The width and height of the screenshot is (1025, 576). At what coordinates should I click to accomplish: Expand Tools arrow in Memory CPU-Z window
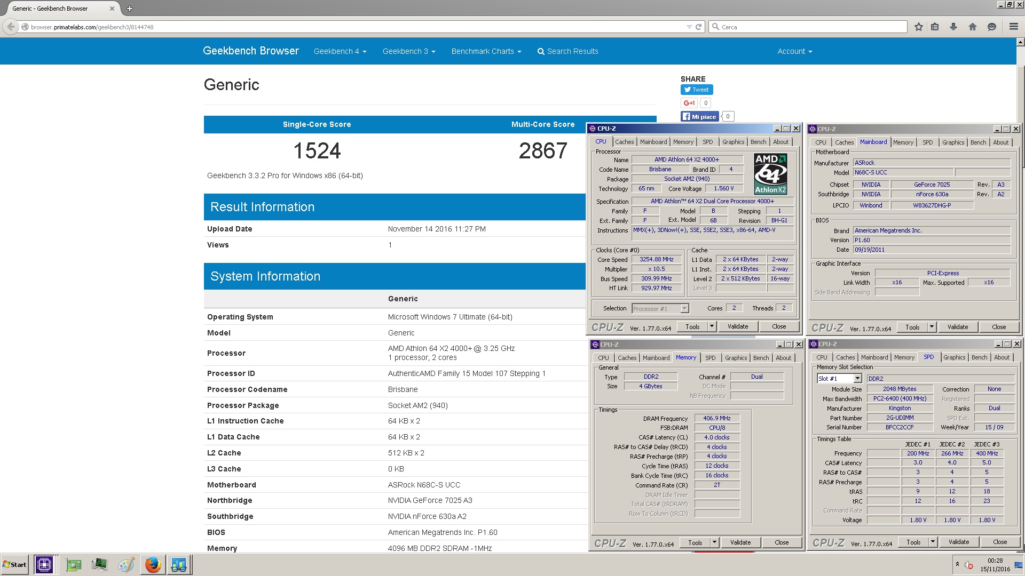714,542
